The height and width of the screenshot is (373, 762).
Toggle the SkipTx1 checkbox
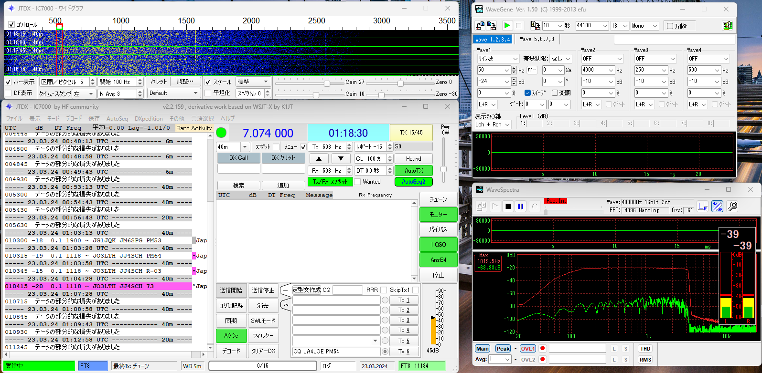[x=416, y=290]
